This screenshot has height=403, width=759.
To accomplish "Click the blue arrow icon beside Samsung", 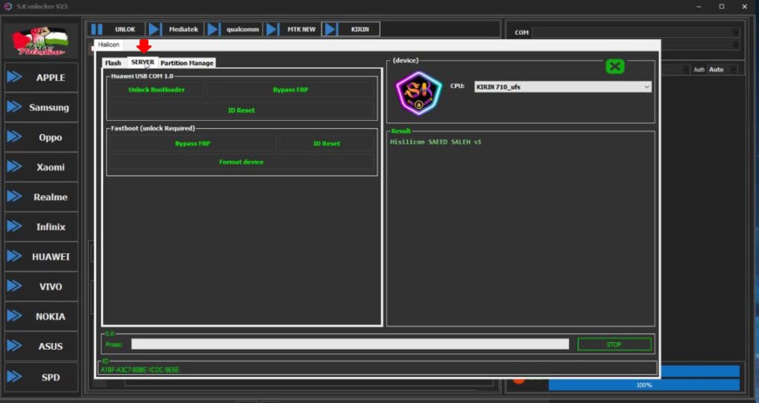I will [x=15, y=107].
